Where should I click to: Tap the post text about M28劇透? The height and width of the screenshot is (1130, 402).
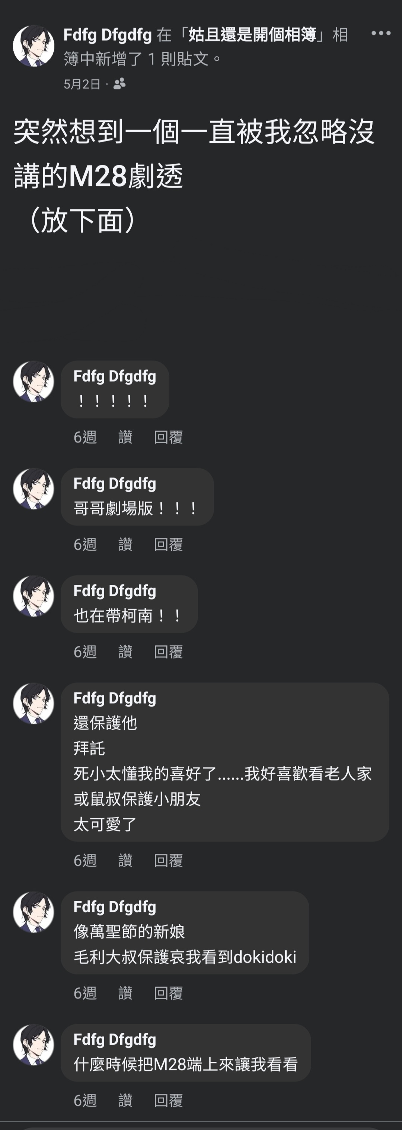194,175
